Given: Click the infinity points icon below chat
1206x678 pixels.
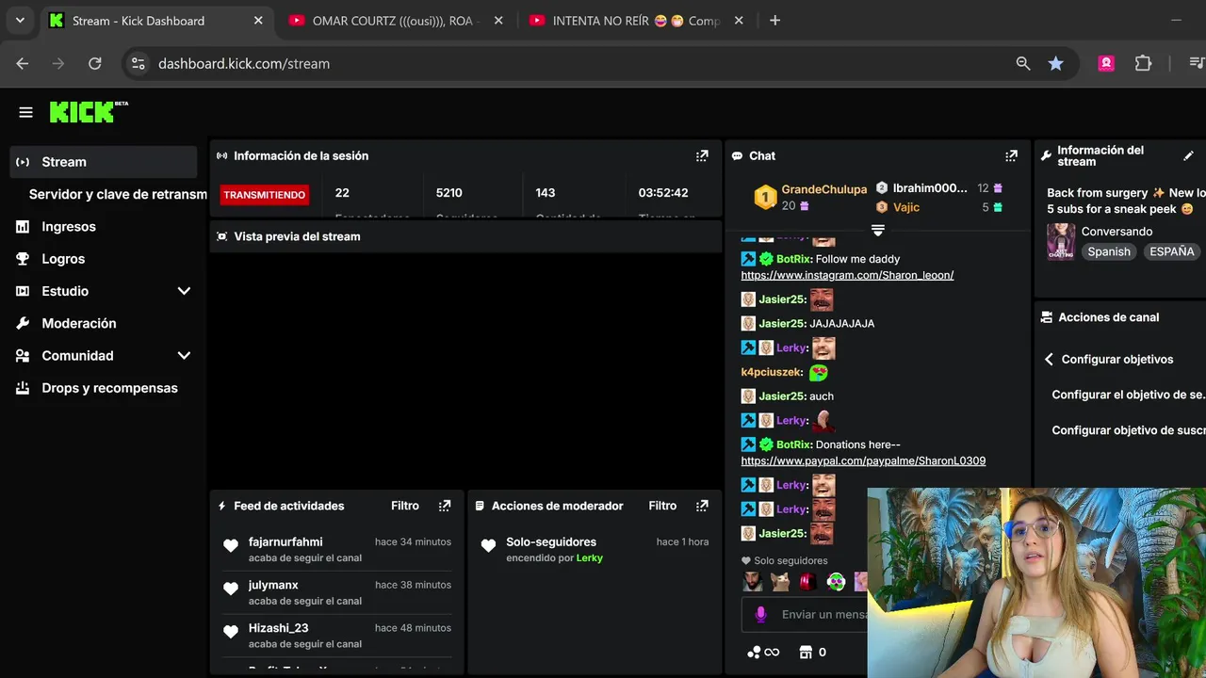Looking at the screenshot, I should click(763, 652).
